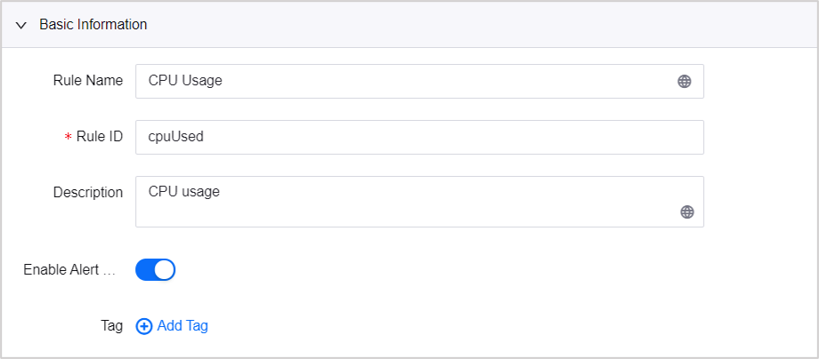
Task: Click the 'CPU Usage' text in Rule Name
Action: tap(185, 81)
